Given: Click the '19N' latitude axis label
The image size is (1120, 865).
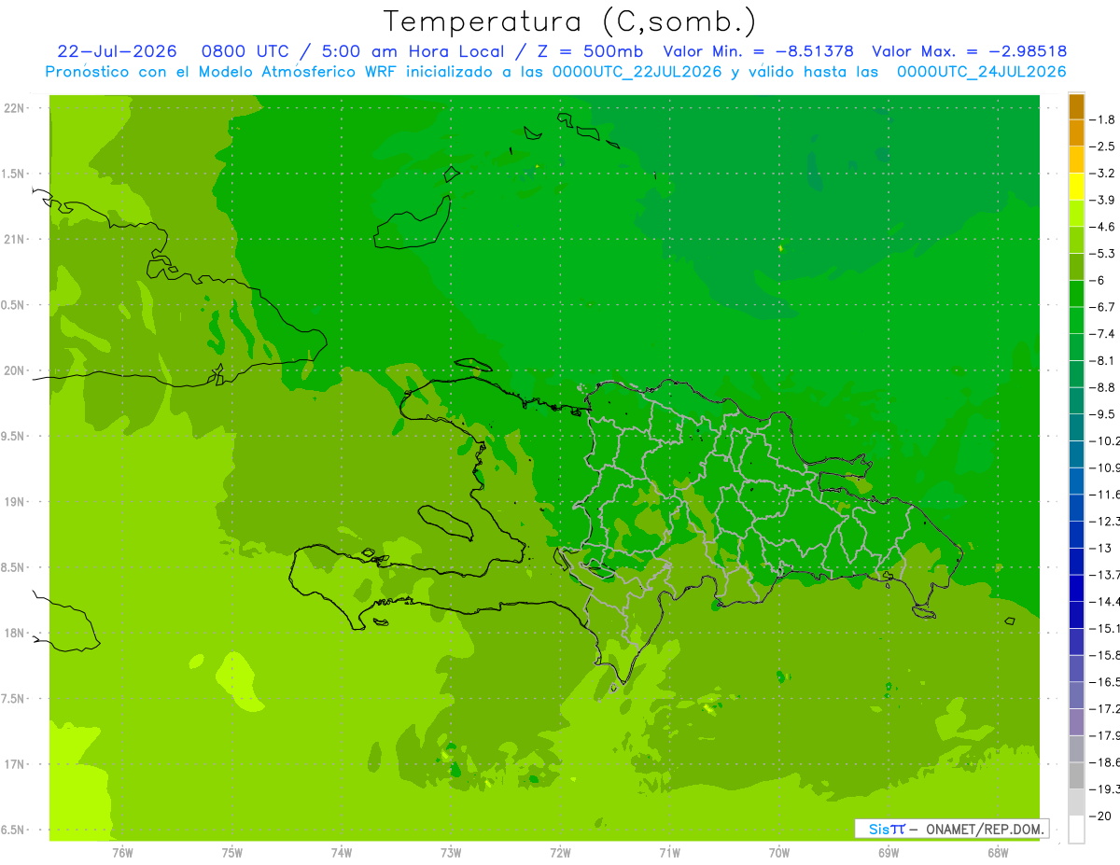Looking at the screenshot, I should 15,502.
